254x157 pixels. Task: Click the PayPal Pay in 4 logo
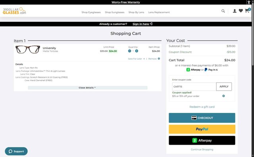pos(211,70)
